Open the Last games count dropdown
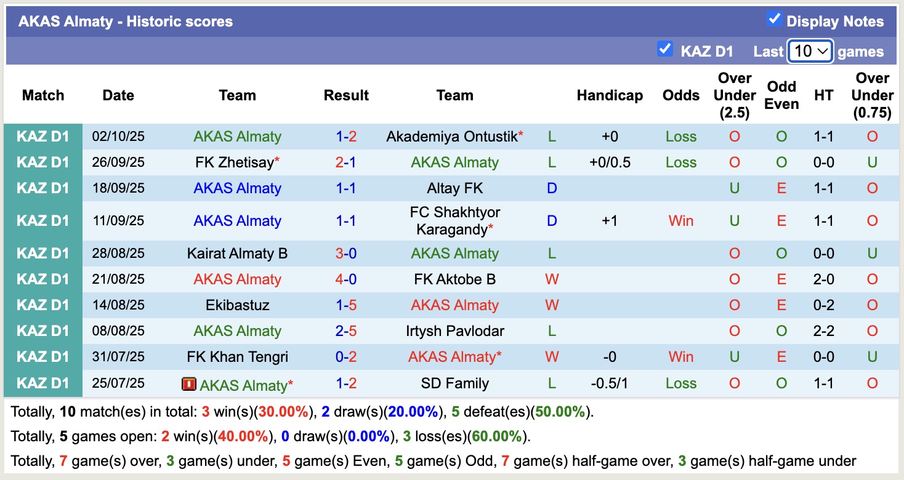The width and height of the screenshot is (904, 480). (x=810, y=51)
